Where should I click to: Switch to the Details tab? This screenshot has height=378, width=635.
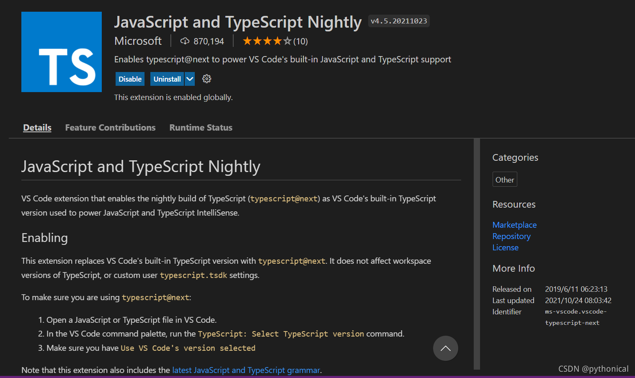pyautogui.click(x=37, y=128)
